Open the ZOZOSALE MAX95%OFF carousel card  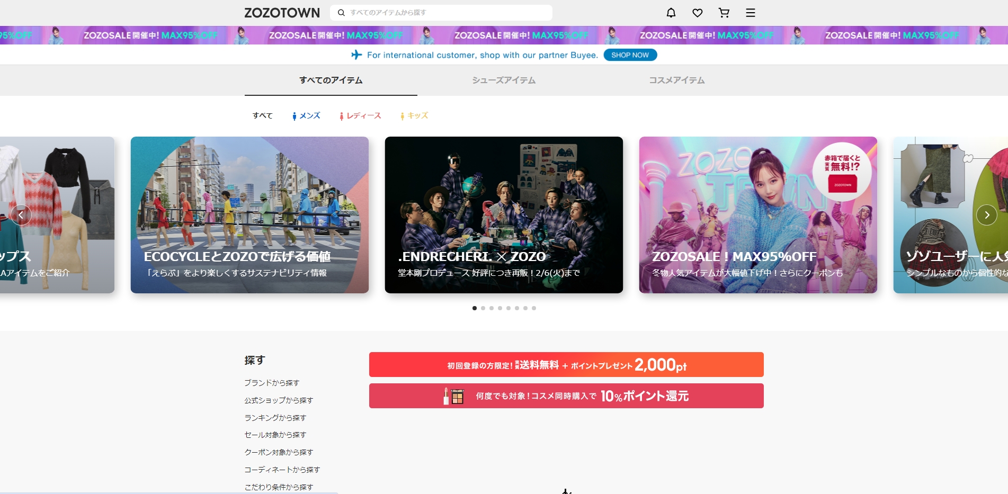click(x=758, y=215)
